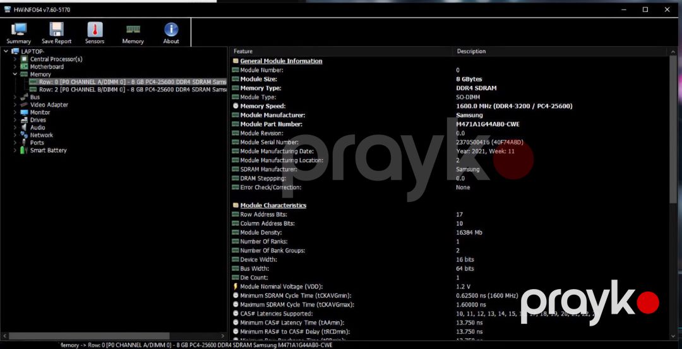Screen dimensions: 682x349
Task: Open the Summary toolbar icon
Action: 19,29
